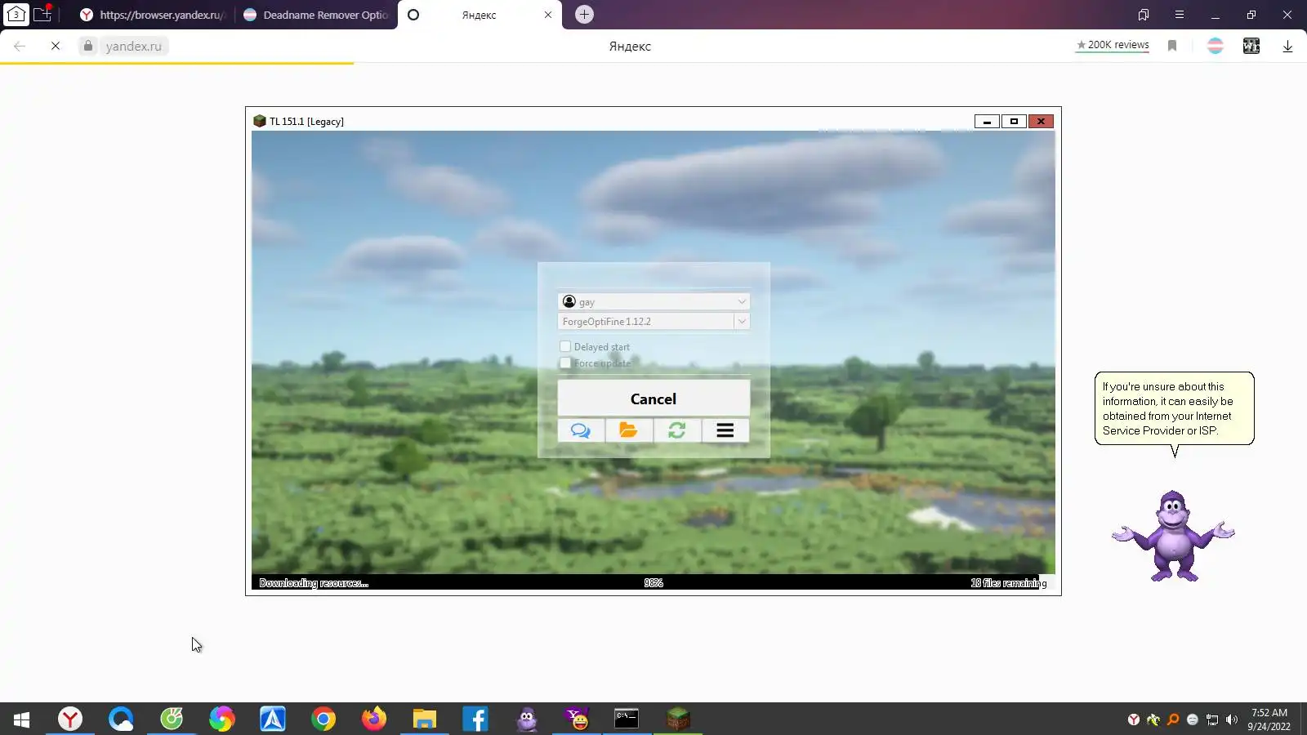Click the BonziBuddy purple gorilla

point(1173,536)
